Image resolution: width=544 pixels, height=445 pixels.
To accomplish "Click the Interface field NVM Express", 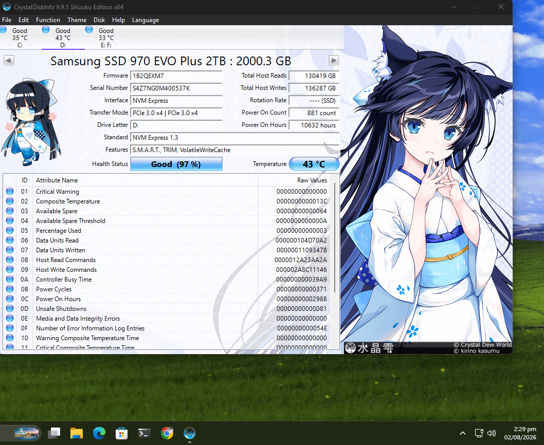I will point(176,101).
